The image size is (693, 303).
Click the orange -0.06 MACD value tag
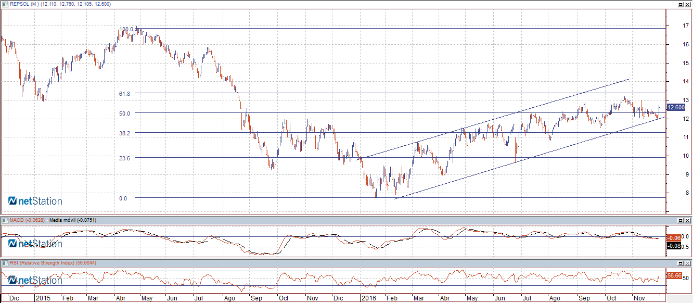coord(674,237)
